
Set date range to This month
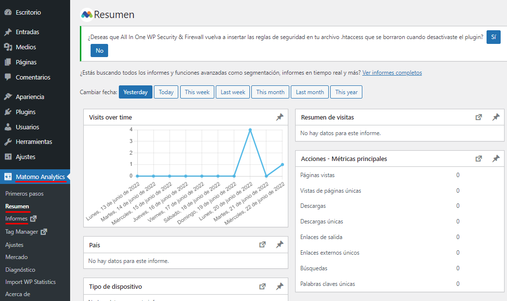coord(270,92)
